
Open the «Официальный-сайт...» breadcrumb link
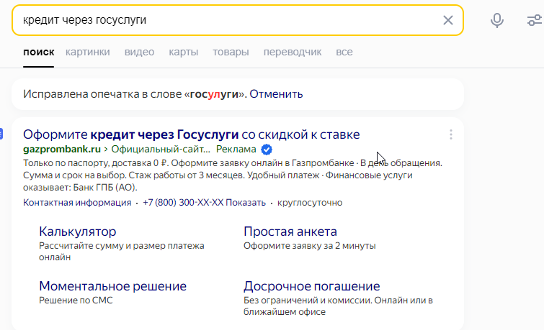click(x=161, y=150)
